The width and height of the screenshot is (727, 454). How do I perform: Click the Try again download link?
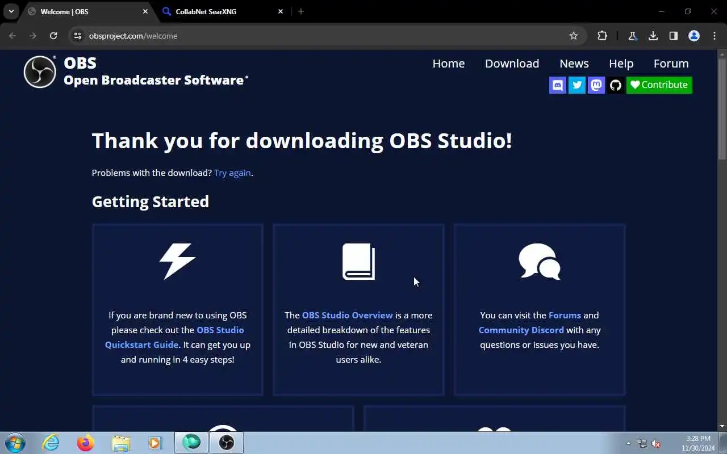pyautogui.click(x=232, y=173)
